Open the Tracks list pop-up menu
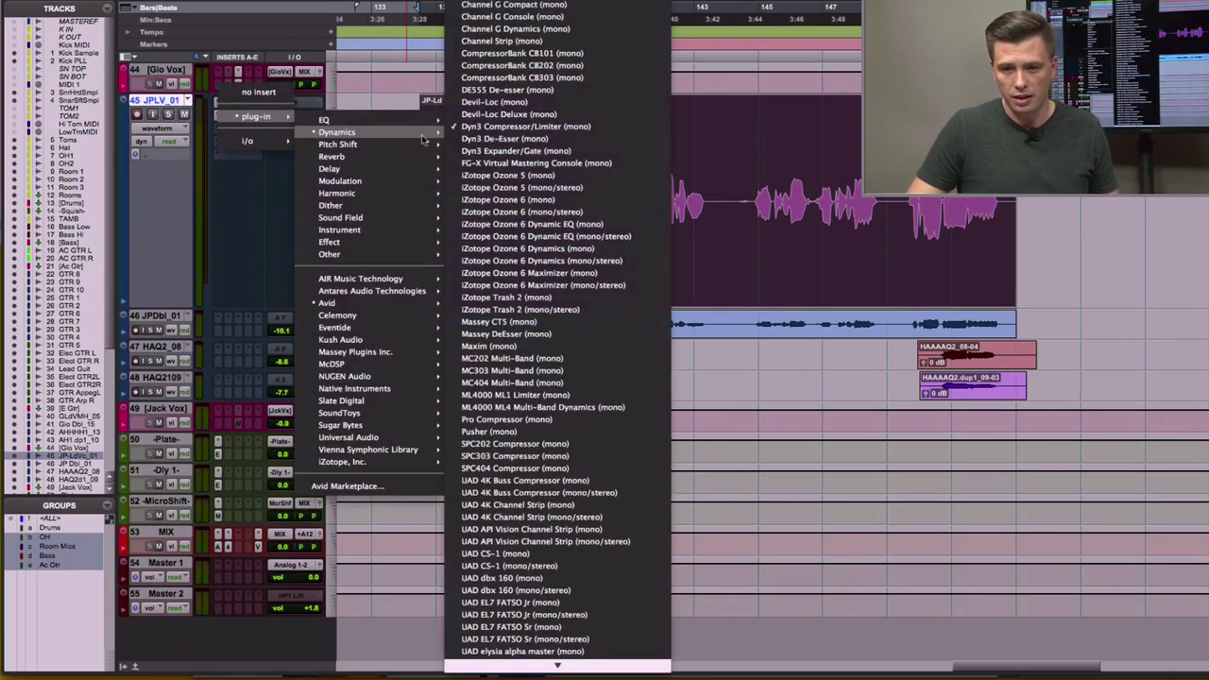The width and height of the screenshot is (1209, 680). pos(108,8)
